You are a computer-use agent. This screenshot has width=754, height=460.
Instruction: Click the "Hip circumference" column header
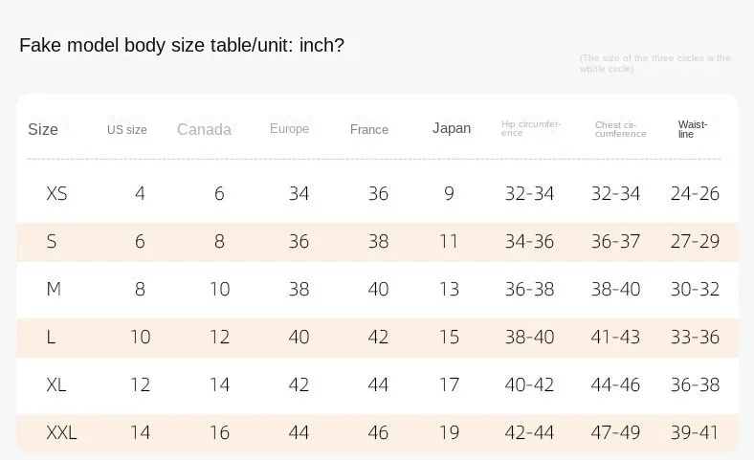point(531,128)
